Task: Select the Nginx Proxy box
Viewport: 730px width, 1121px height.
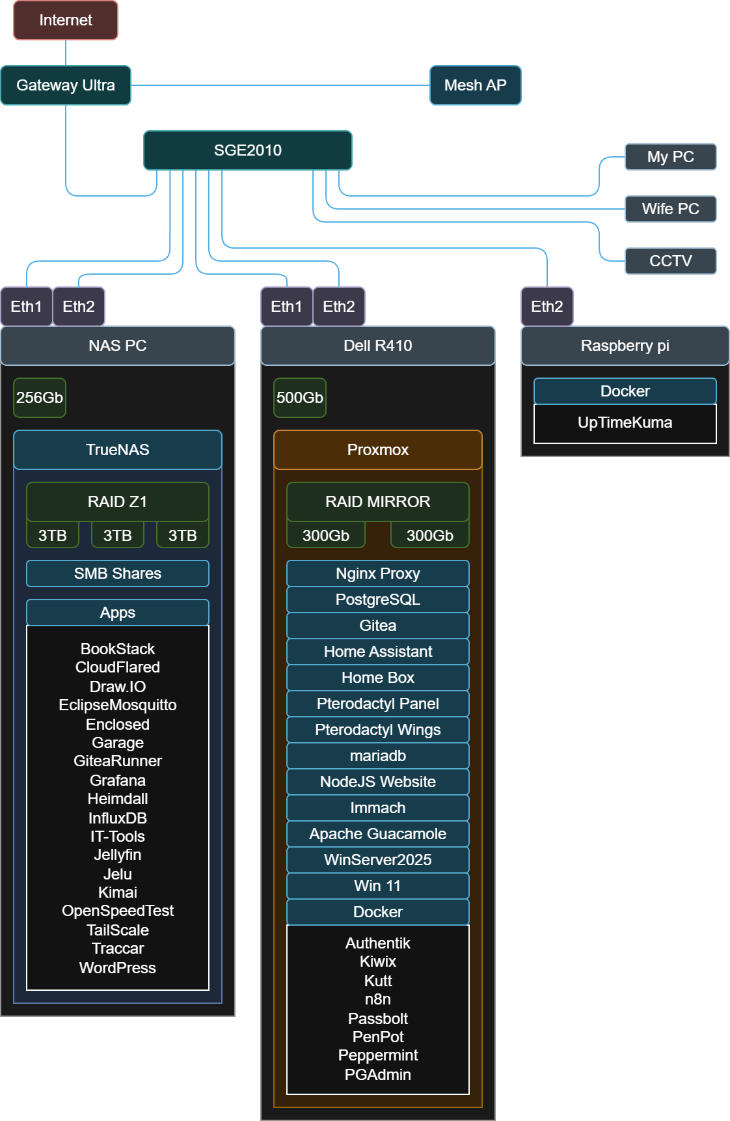Action: coord(377,574)
